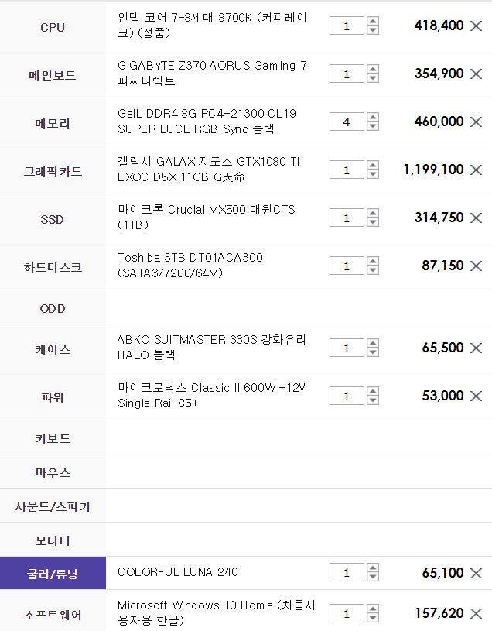Viewport: 492px width, 631px height.
Task: Select the 쿨러/튜닝 category tab
Action: (53, 574)
